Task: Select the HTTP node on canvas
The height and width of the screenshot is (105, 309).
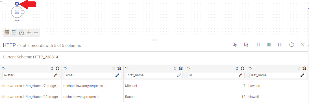Action: click(x=17, y=12)
